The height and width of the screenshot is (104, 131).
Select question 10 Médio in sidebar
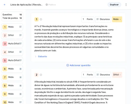pos(12,102)
